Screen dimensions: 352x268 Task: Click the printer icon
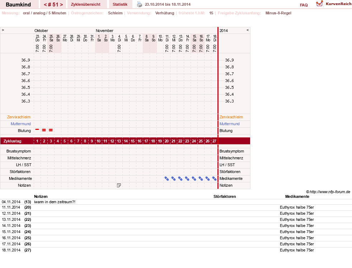[x=140, y=4]
